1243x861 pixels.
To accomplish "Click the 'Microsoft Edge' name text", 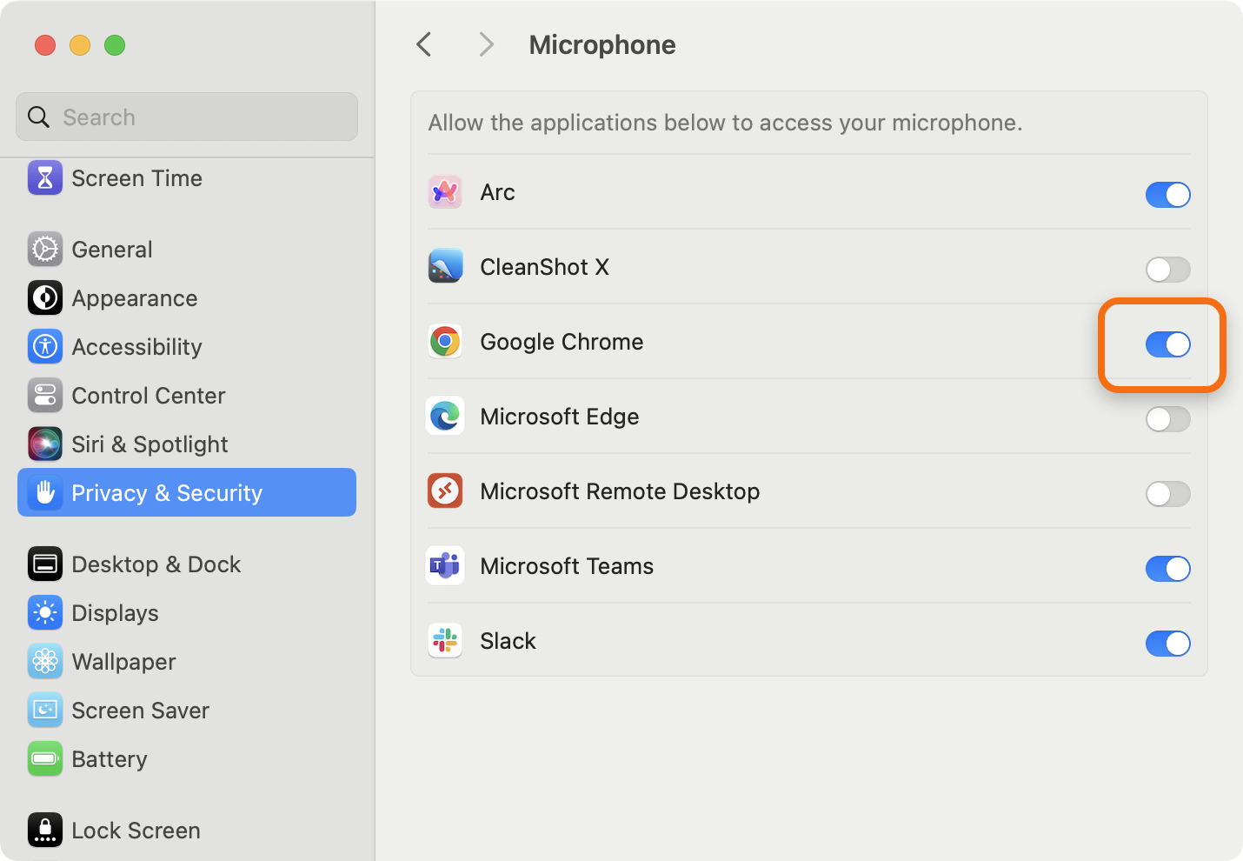I will click(560, 417).
